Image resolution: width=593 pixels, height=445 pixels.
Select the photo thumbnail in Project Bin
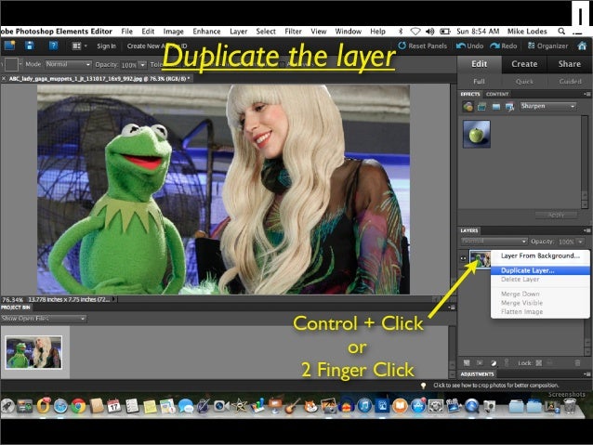(34, 352)
